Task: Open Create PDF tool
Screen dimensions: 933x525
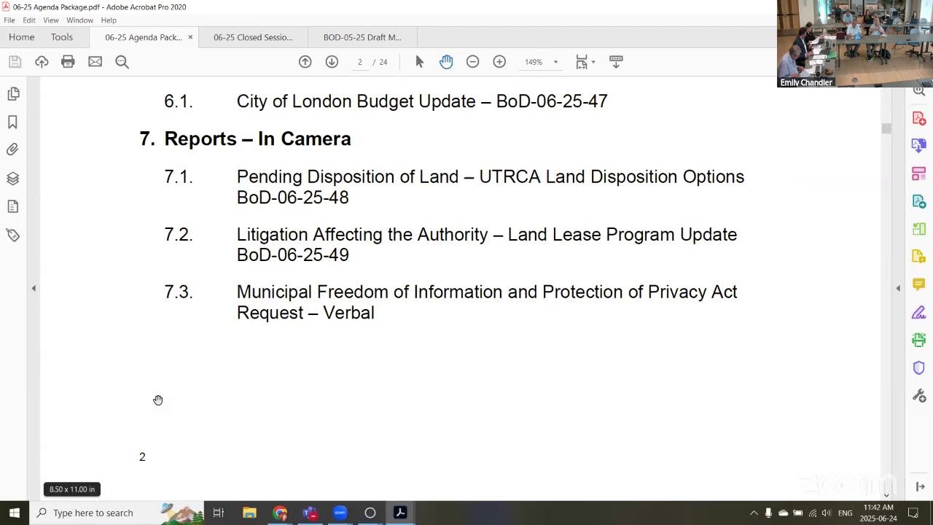Action: 918,117
